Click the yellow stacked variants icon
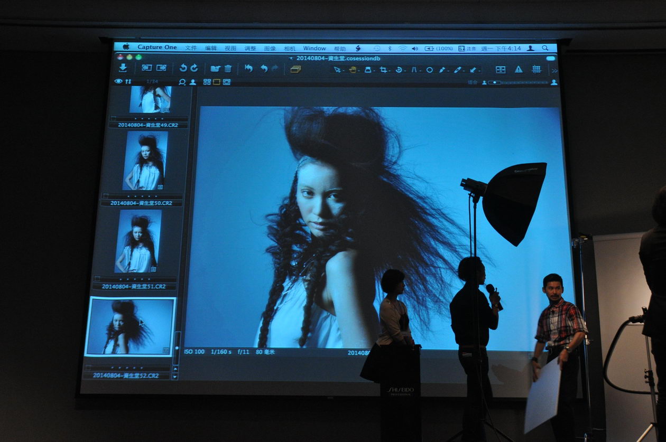This screenshot has width=666, height=442. pos(295,69)
